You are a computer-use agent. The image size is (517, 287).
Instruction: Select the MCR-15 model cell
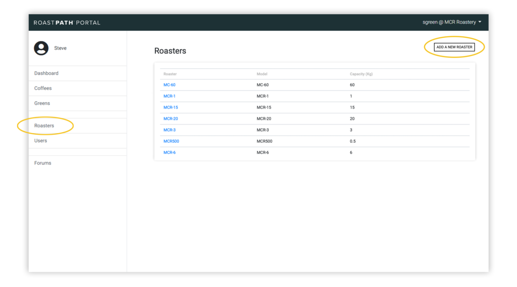(264, 107)
